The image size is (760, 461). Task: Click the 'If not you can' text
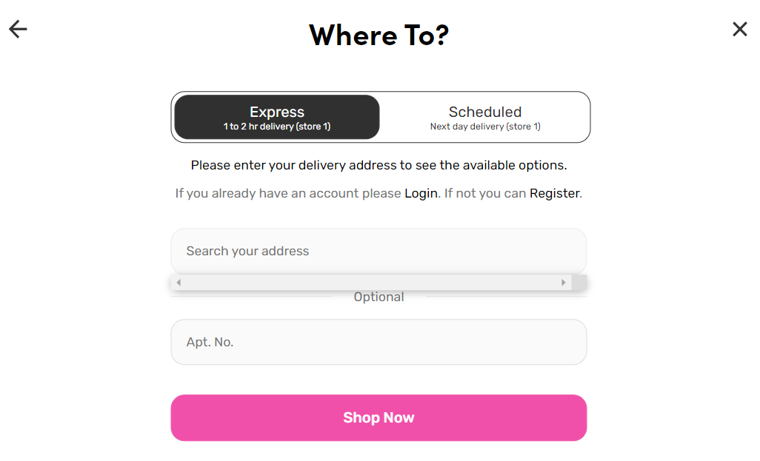pyautogui.click(x=485, y=193)
